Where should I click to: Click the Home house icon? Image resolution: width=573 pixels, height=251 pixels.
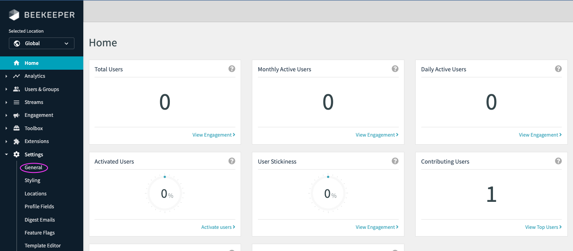click(16, 63)
